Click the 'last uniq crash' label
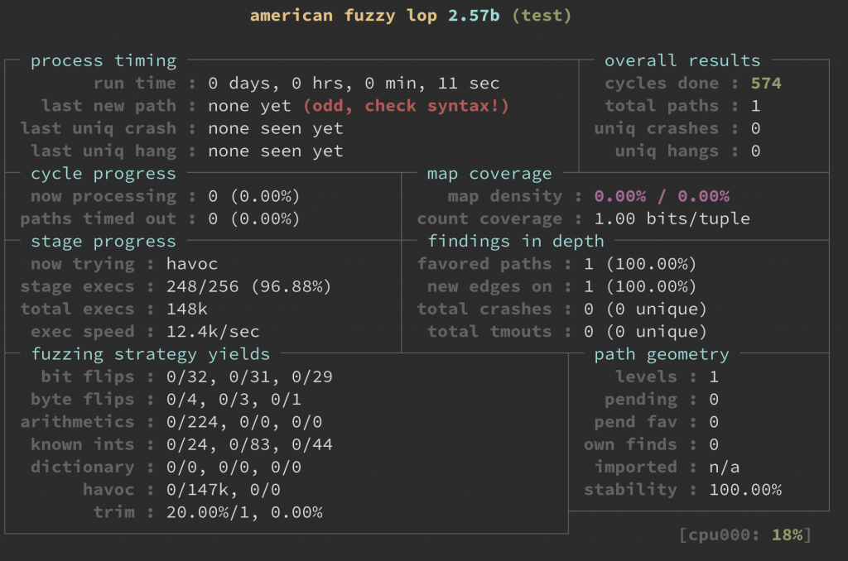The height and width of the screenshot is (561, 848). 99,128
